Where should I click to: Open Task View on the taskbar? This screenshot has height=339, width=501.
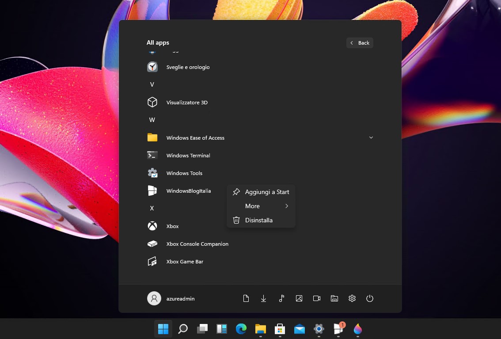pos(202,328)
